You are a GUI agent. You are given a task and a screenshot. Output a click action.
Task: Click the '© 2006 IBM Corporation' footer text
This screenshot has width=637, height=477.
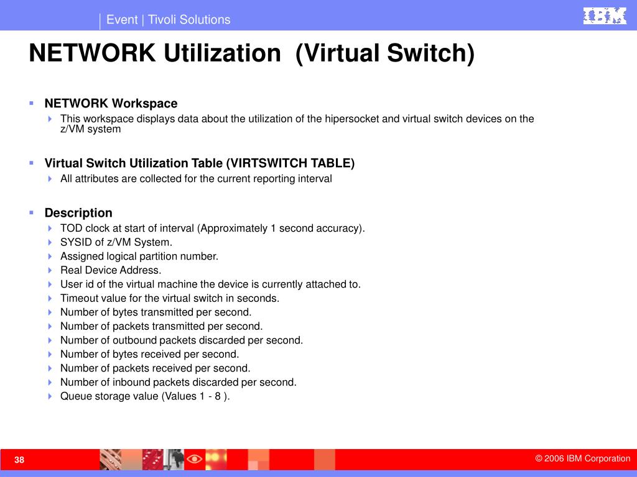tap(582, 459)
